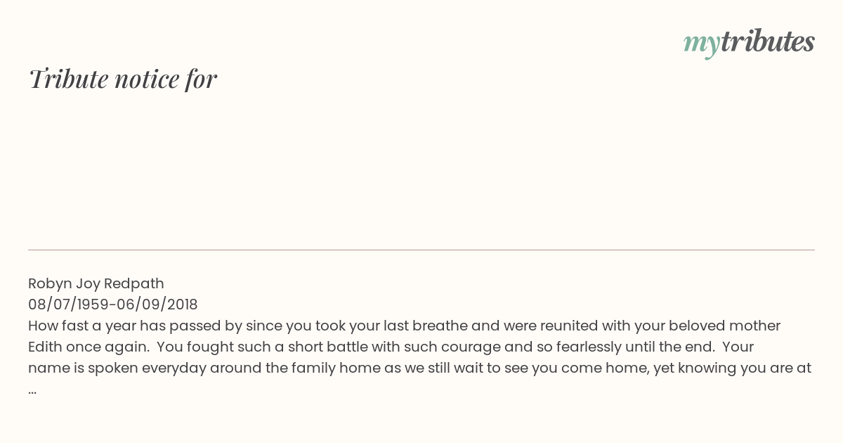843x443 pixels.
Task: Click the birth date 08/07/1959
Action: click(69, 304)
